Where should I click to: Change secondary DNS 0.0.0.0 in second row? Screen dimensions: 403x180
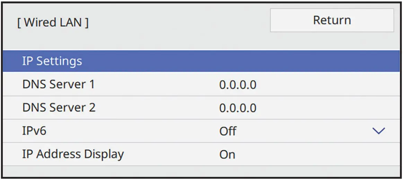[238, 108]
